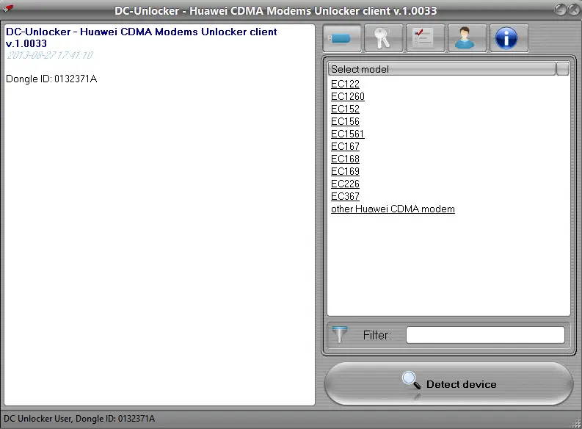Click status bar DC Unlocker User text

[79, 419]
